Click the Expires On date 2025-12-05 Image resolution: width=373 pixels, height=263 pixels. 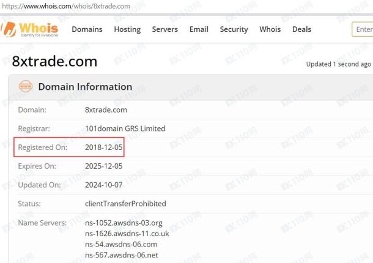[104, 166]
